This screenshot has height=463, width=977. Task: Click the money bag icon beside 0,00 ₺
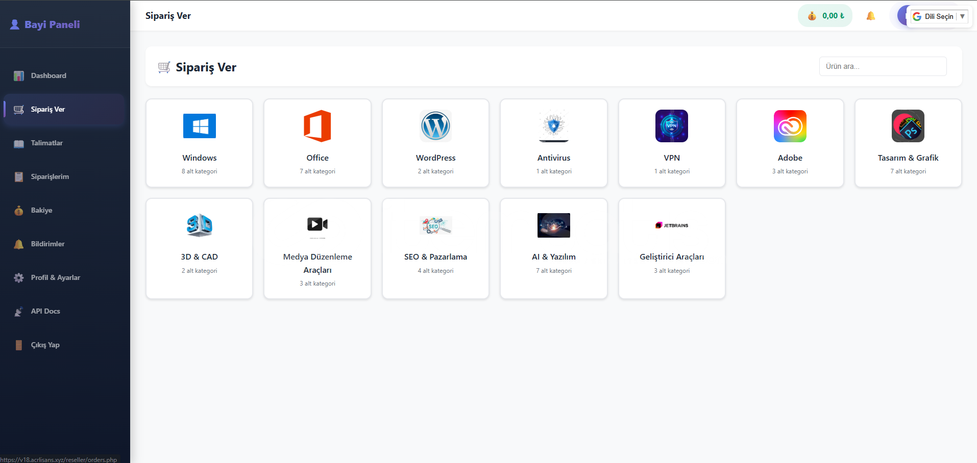[812, 16]
